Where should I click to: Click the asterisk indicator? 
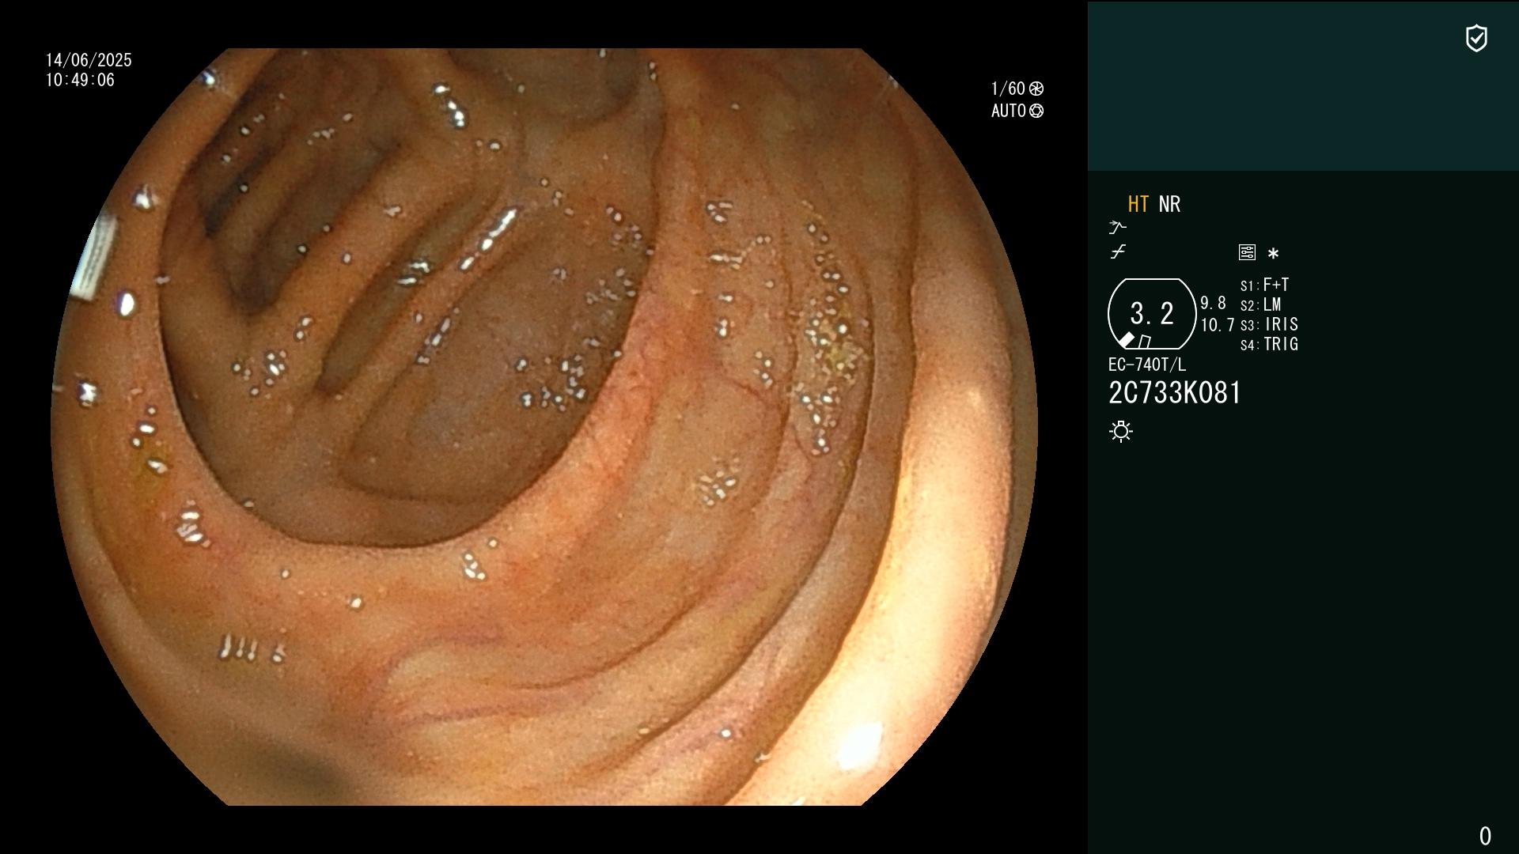1273,253
